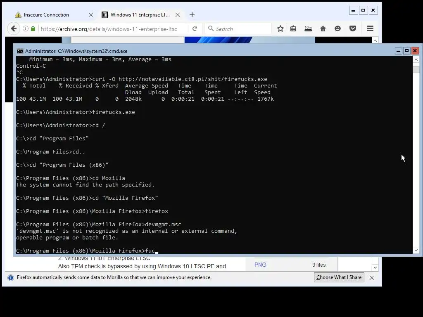Image resolution: width=423 pixels, height=317 pixels.
Task: Go to the Firefox home page
Action: (323, 28)
